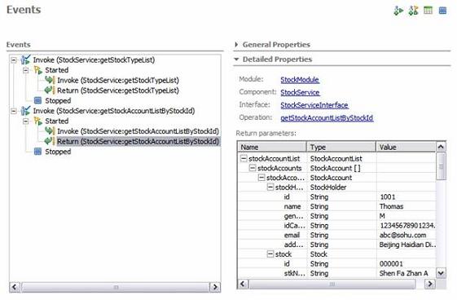Collapse the Invoke getStockAccountListByStockId root node

tap(14, 111)
